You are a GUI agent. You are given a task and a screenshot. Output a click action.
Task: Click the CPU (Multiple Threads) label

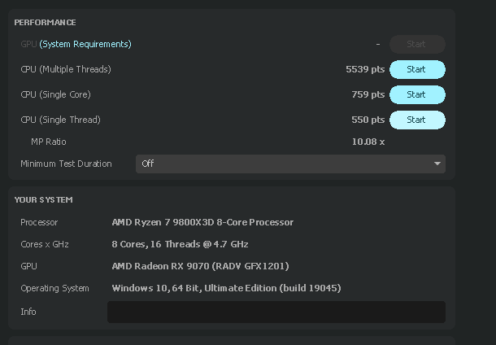coord(66,69)
